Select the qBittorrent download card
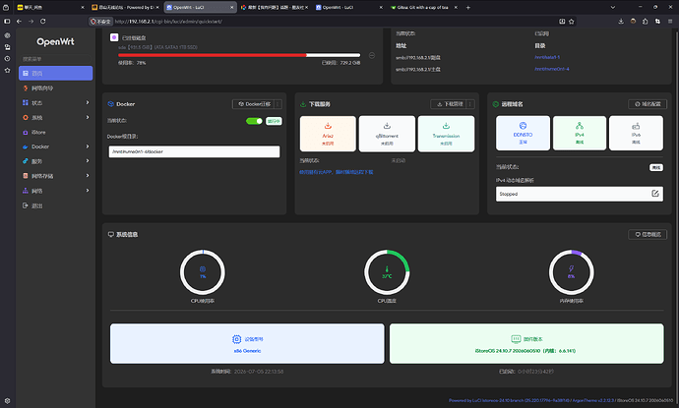This screenshot has height=408, width=679. [x=387, y=134]
